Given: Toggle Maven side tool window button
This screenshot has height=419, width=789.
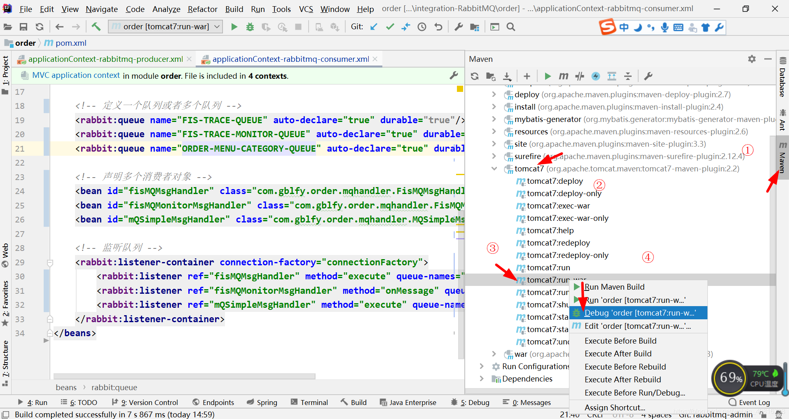Looking at the screenshot, I should tap(782, 157).
